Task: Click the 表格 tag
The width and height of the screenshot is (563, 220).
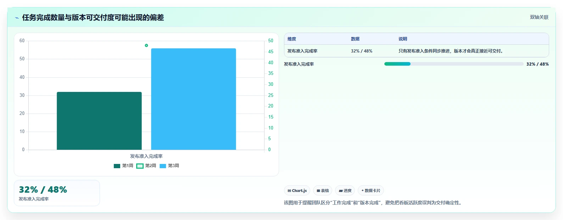Action: pos(323,191)
